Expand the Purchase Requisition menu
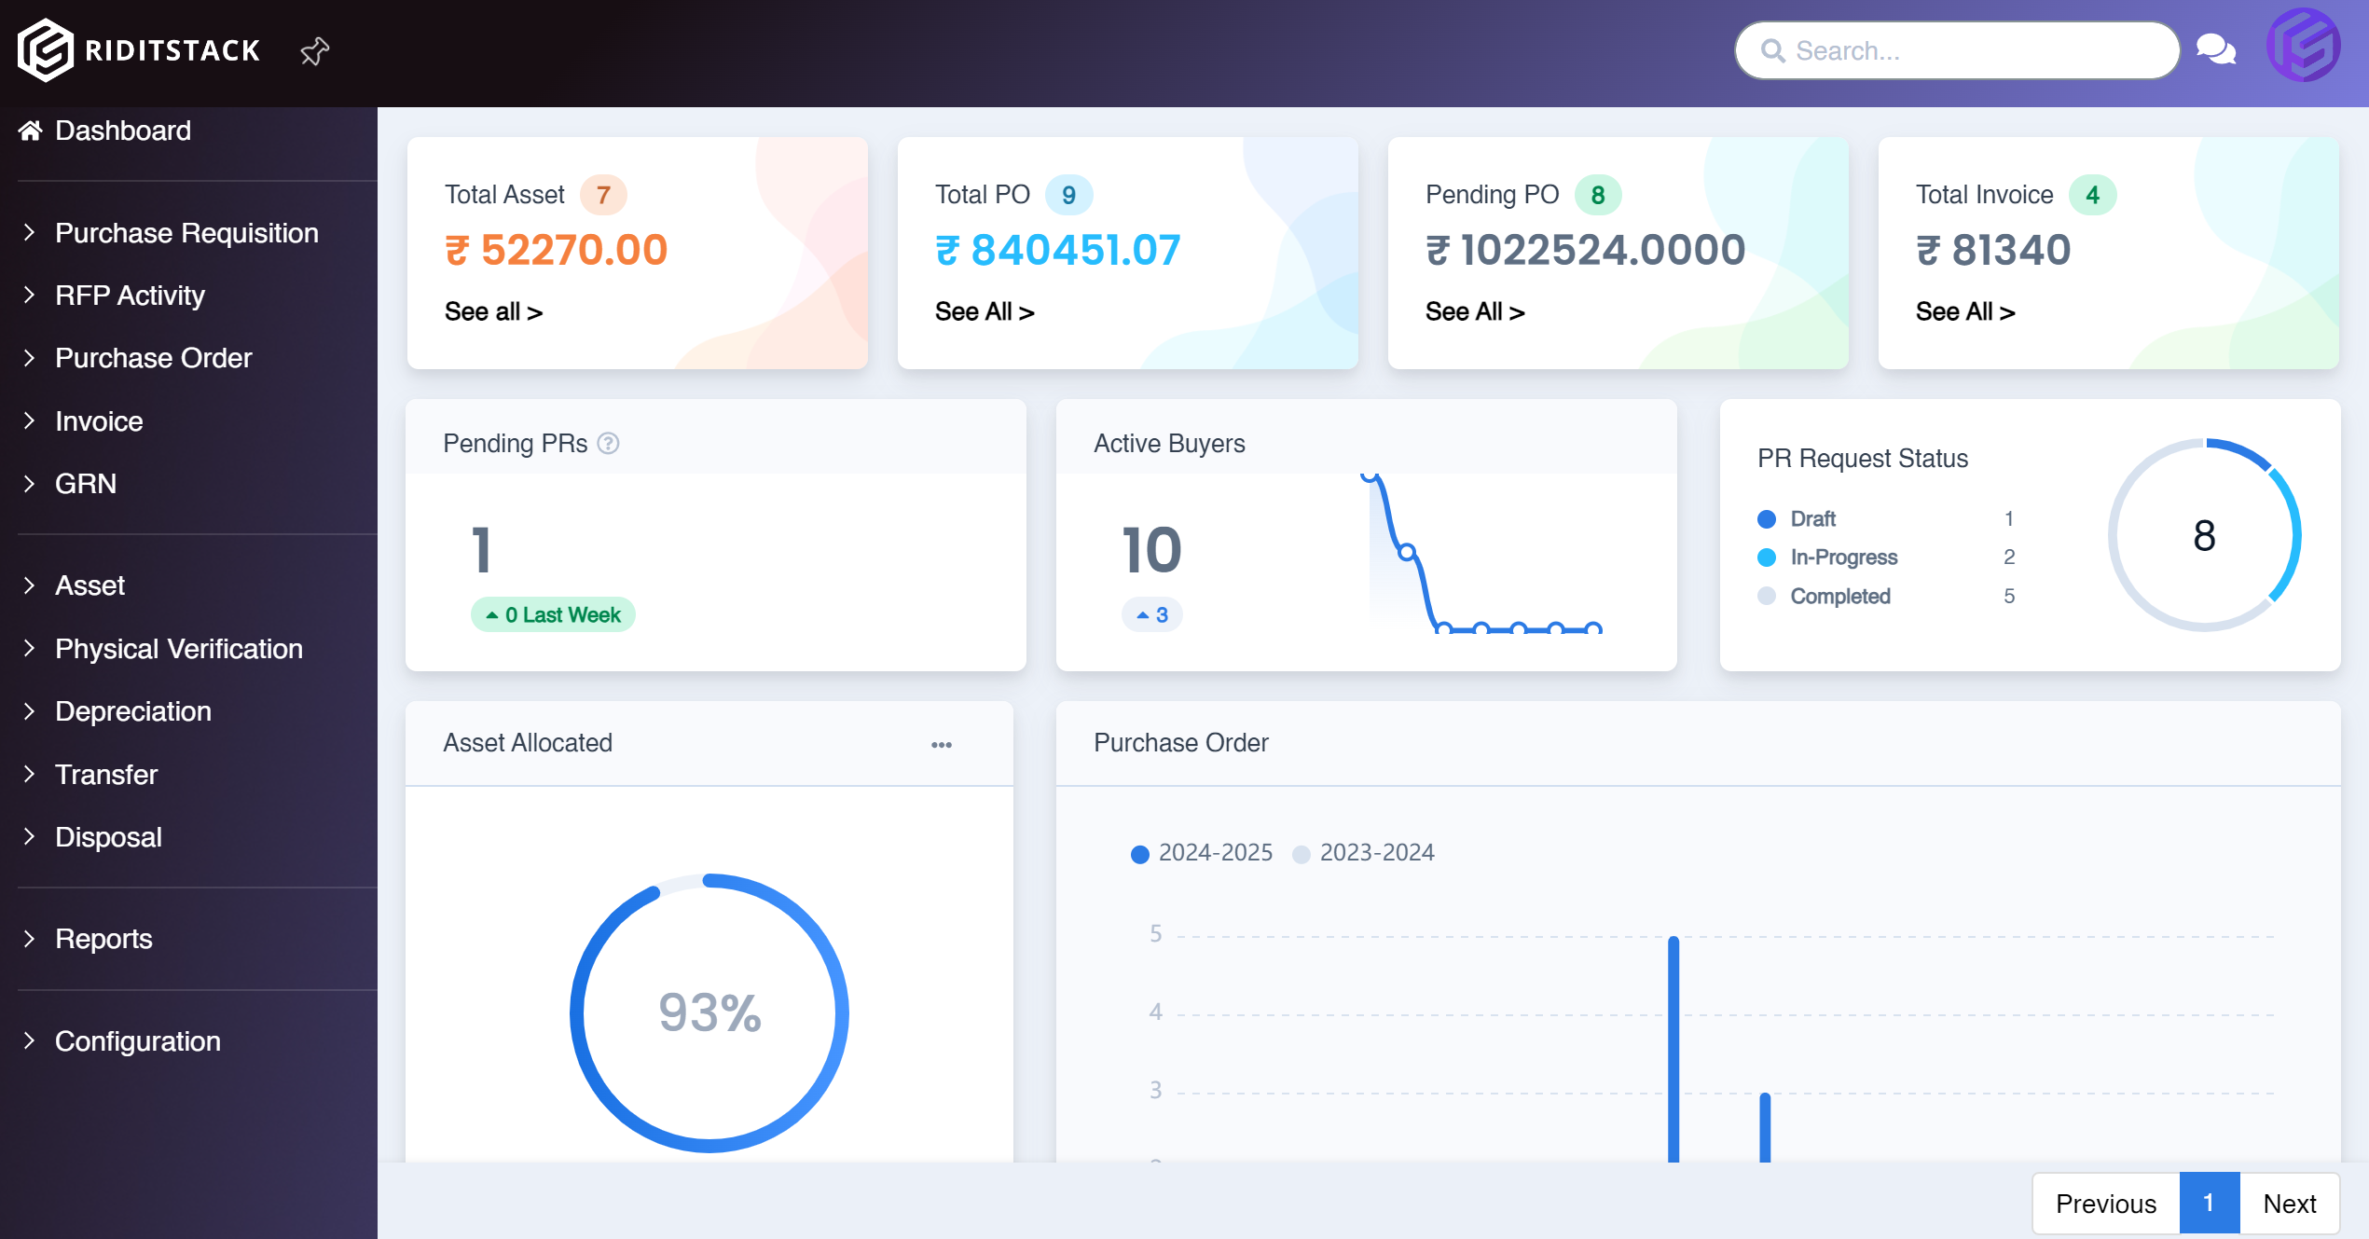Viewport: 2369px width, 1239px height. (x=186, y=233)
